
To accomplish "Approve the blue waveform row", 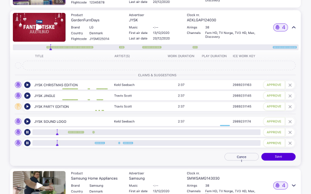I will click(274, 143).
